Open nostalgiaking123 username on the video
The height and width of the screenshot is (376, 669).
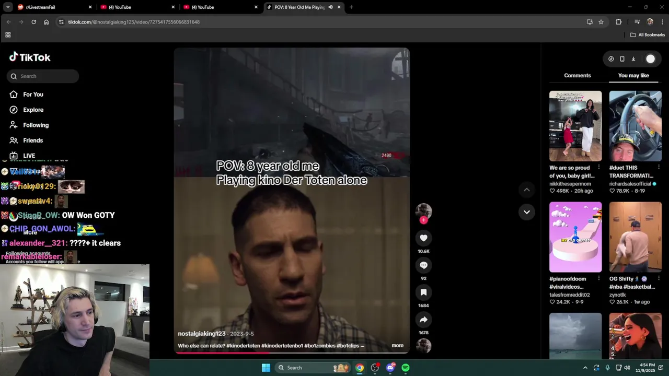[x=202, y=334]
